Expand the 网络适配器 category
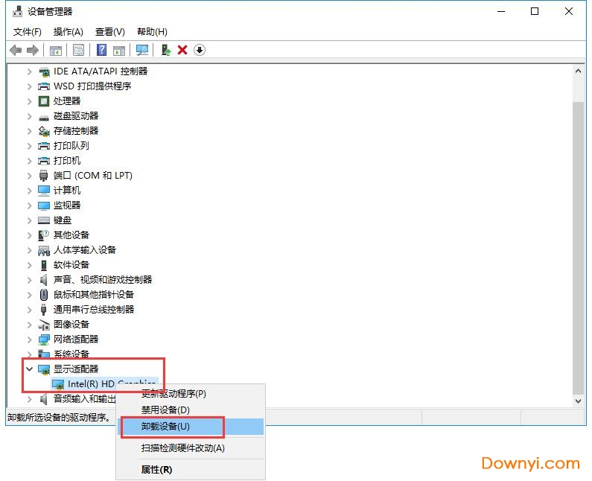 pyautogui.click(x=30, y=340)
